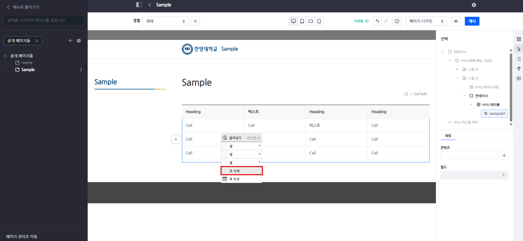Choose 표 속성 from context menu
This screenshot has width=523, height=241.
pyautogui.click(x=242, y=179)
